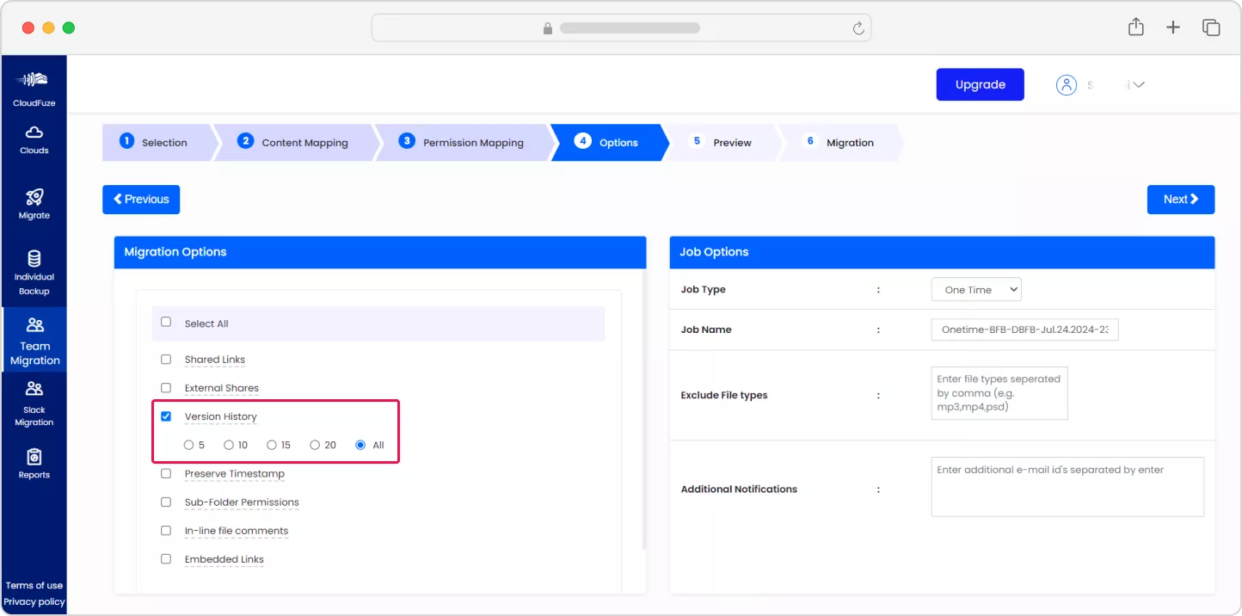Image resolution: width=1242 pixels, height=616 pixels.
Task: Open Slack Migration sidebar icon
Action: tap(34, 389)
